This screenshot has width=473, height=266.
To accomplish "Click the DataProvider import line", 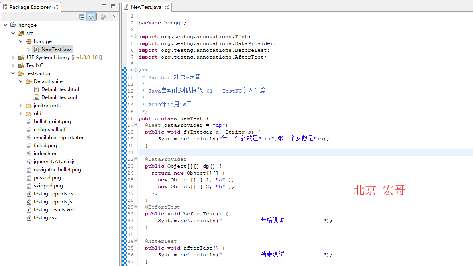I will (x=207, y=43).
